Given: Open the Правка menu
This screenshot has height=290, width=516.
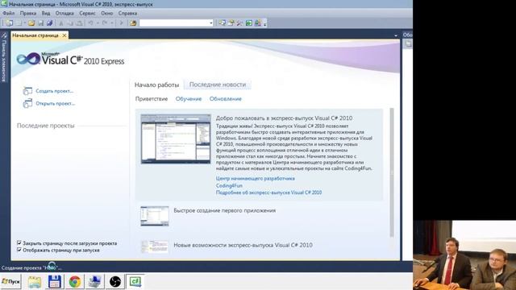Looking at the screenshot, I should pos(28,13).
